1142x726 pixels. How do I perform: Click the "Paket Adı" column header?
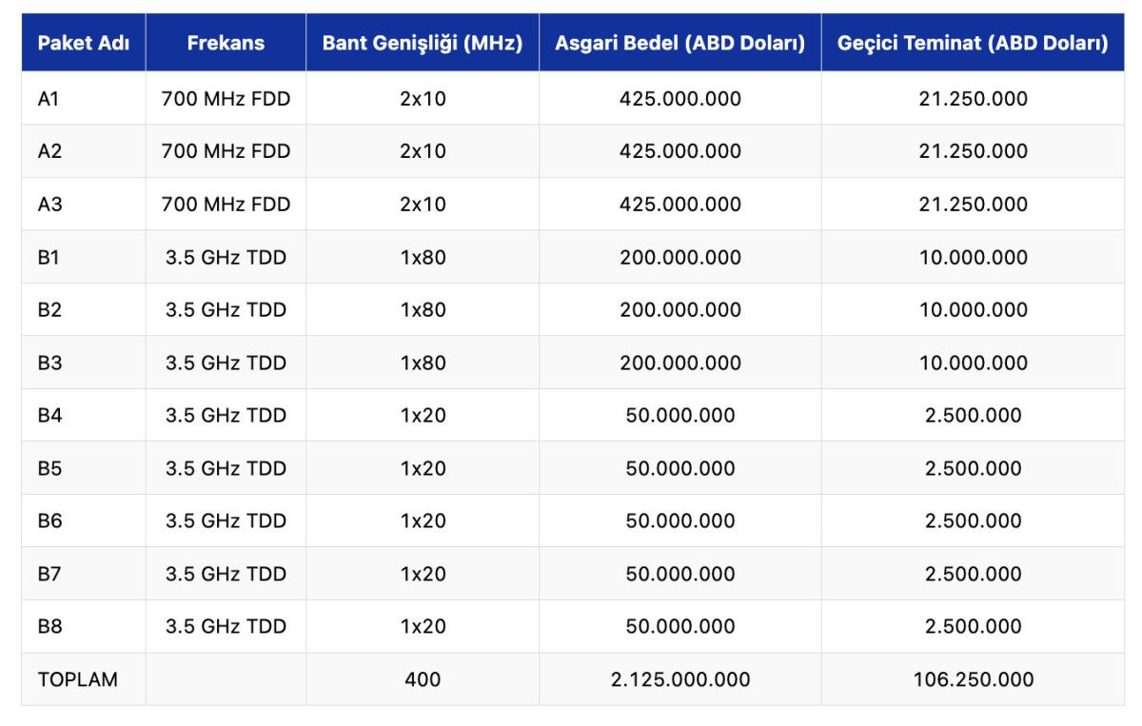click(84, 43)
